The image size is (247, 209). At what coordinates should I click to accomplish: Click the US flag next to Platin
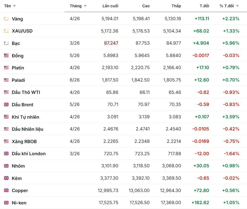pyautogui.click(x=6, y=68)
